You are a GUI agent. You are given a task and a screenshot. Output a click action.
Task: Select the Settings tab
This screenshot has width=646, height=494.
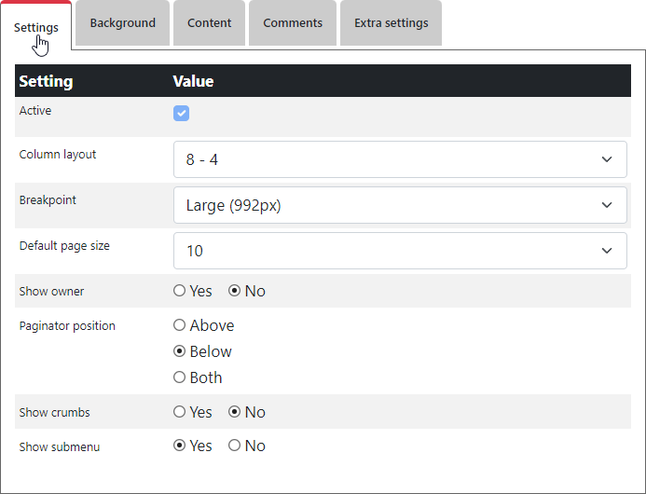(36, 27)
